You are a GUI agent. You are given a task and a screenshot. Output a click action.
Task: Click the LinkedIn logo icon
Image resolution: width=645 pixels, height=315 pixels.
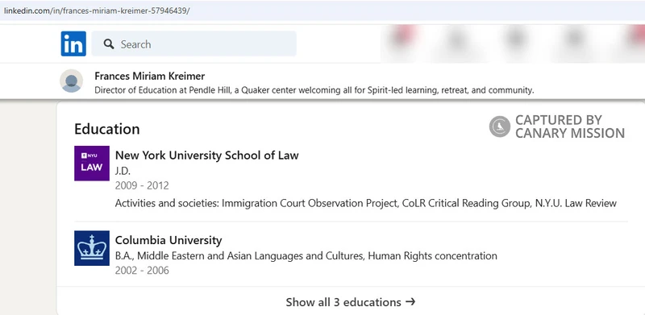73,44
